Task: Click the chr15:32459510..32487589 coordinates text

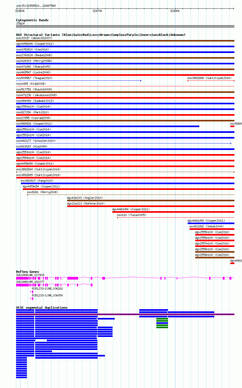Action: point(36,6)
